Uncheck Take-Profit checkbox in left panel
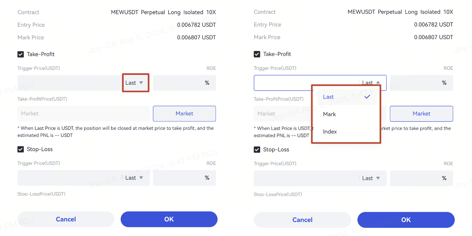 coord(21,54)
